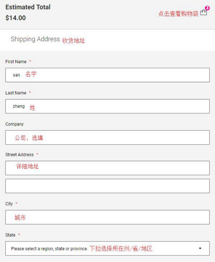
Task: Click the Shipping Address section header
Action: (x=35, y=39)
